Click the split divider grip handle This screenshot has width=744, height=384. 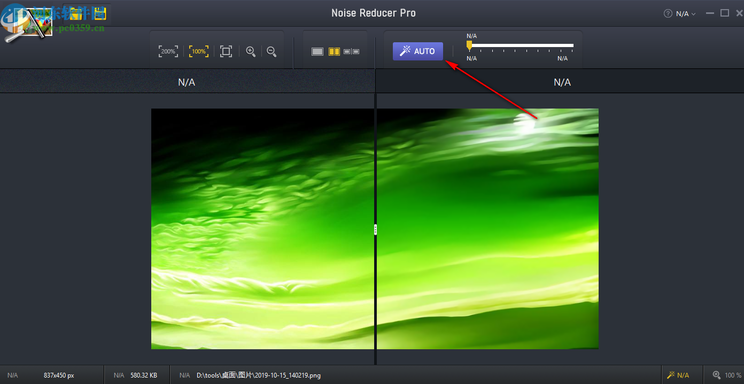point(376,229)
